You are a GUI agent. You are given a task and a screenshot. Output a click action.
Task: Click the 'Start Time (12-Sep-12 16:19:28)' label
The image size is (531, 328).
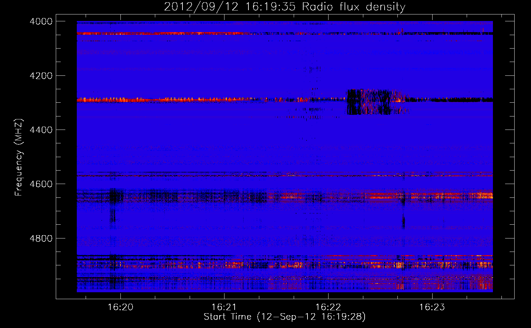(285, 317)
